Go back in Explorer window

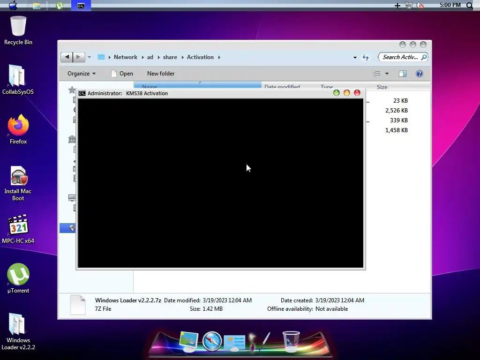tap(67, 57)
